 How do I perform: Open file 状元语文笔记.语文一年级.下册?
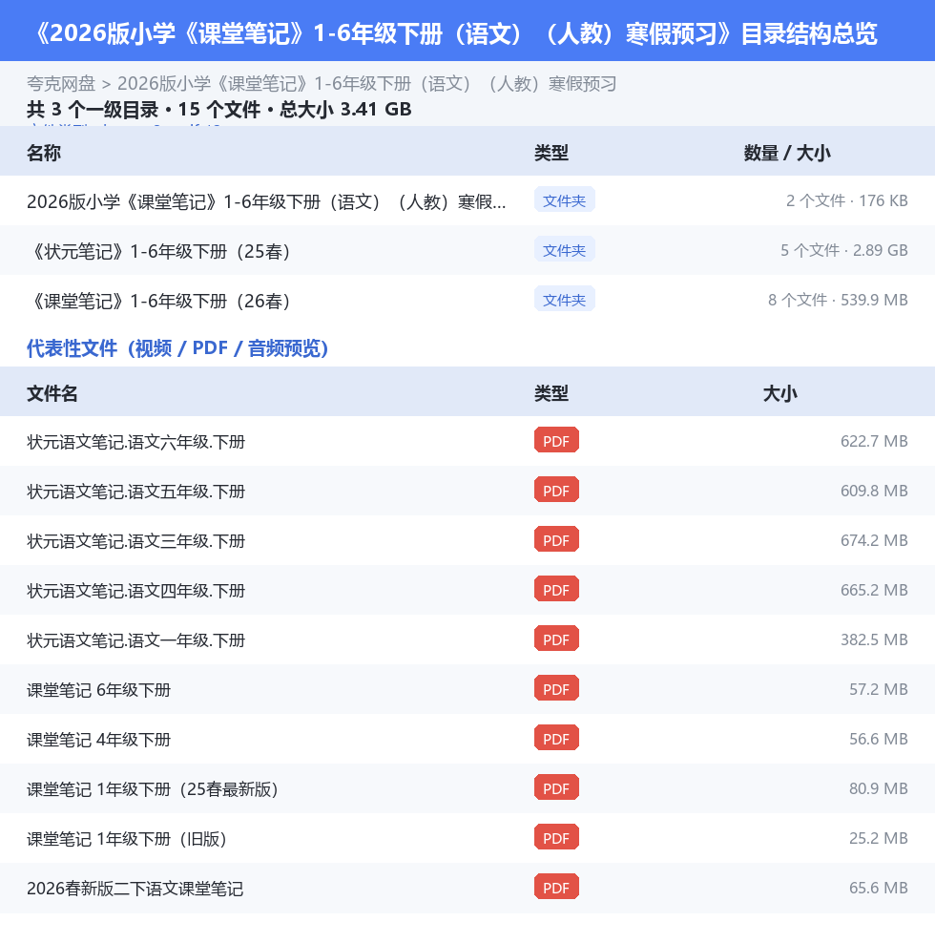point(135,640)
